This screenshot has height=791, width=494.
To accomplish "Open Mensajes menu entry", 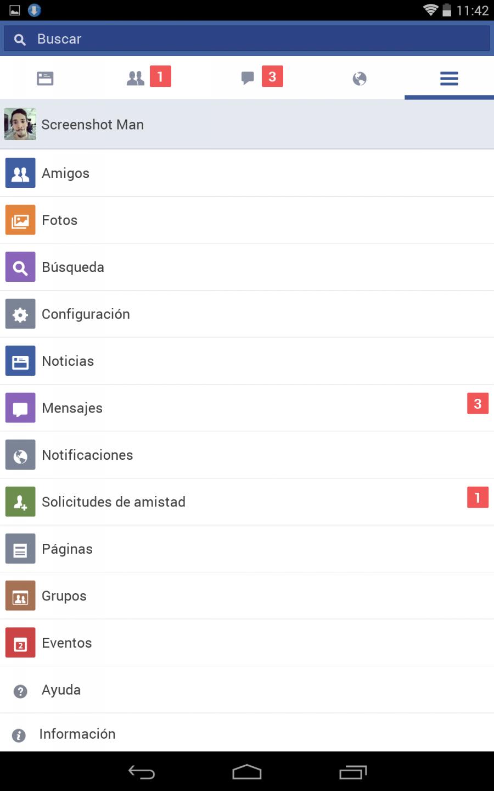I will coord(247,408).
